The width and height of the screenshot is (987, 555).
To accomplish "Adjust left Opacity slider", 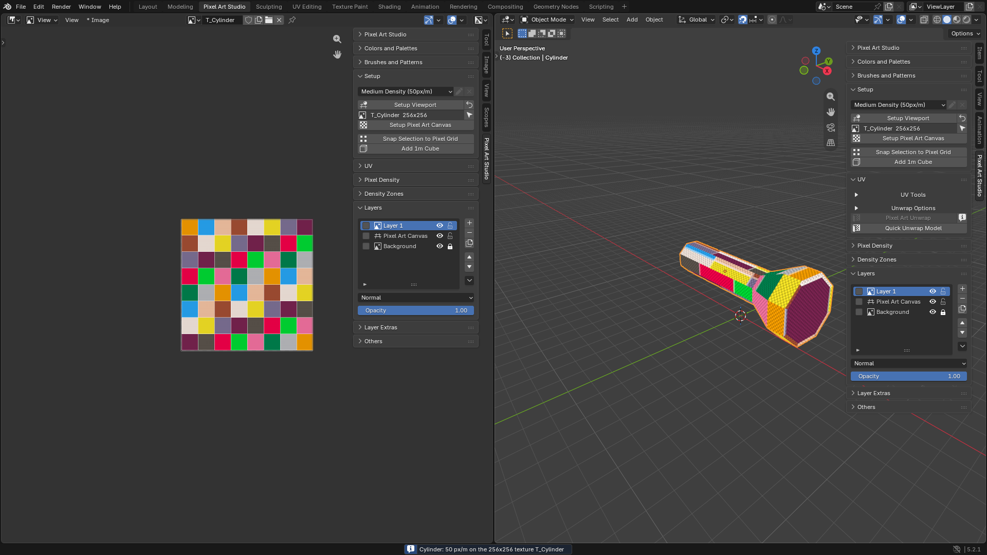I will (x=416, y=310).
